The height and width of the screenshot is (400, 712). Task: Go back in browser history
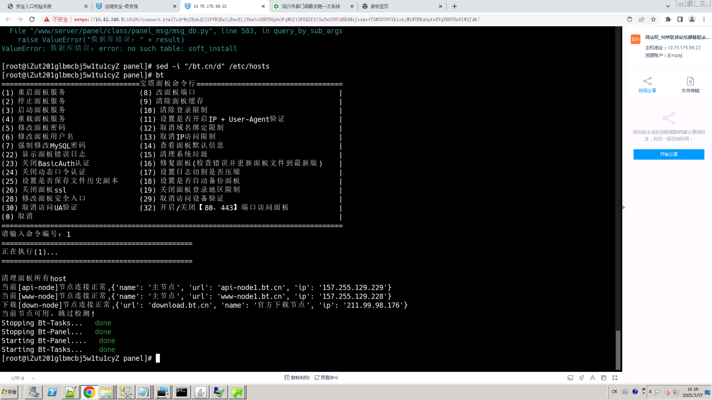(x=8, y=19)
